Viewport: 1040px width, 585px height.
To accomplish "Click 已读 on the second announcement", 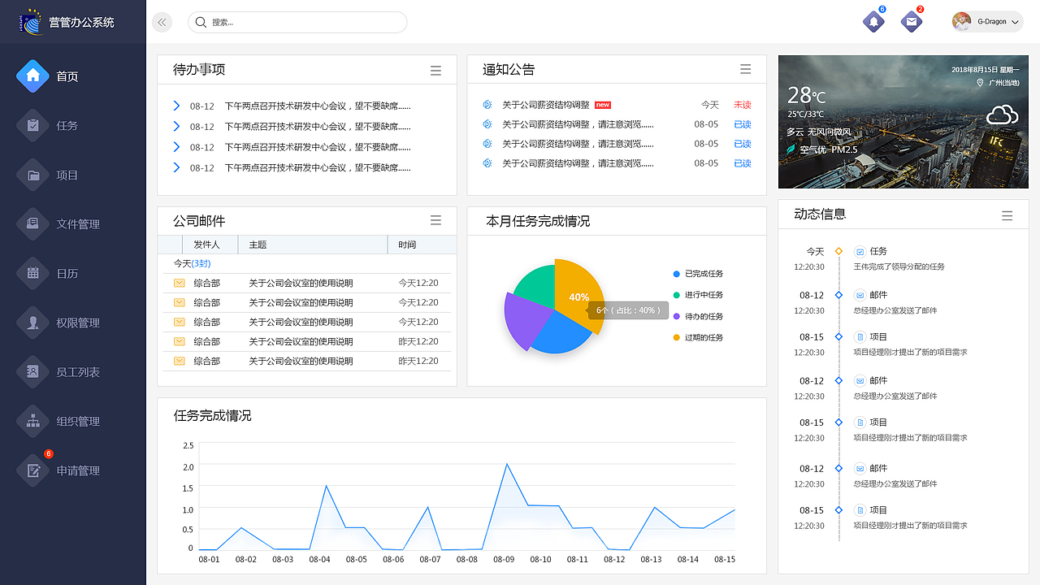I will tap(742, 123).
